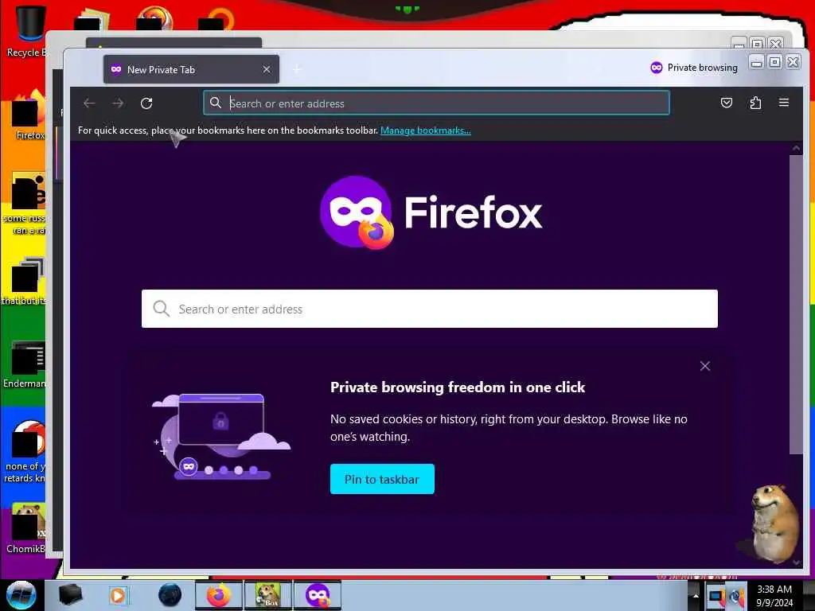
Task: Open the Box hamster taskbar app
Action: [x=267, y=595]
